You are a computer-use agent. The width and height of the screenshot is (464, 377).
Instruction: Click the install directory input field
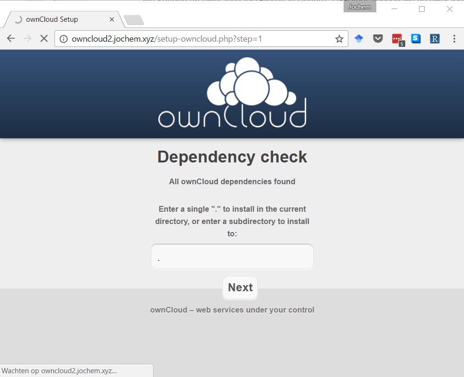tap(232, 256)
